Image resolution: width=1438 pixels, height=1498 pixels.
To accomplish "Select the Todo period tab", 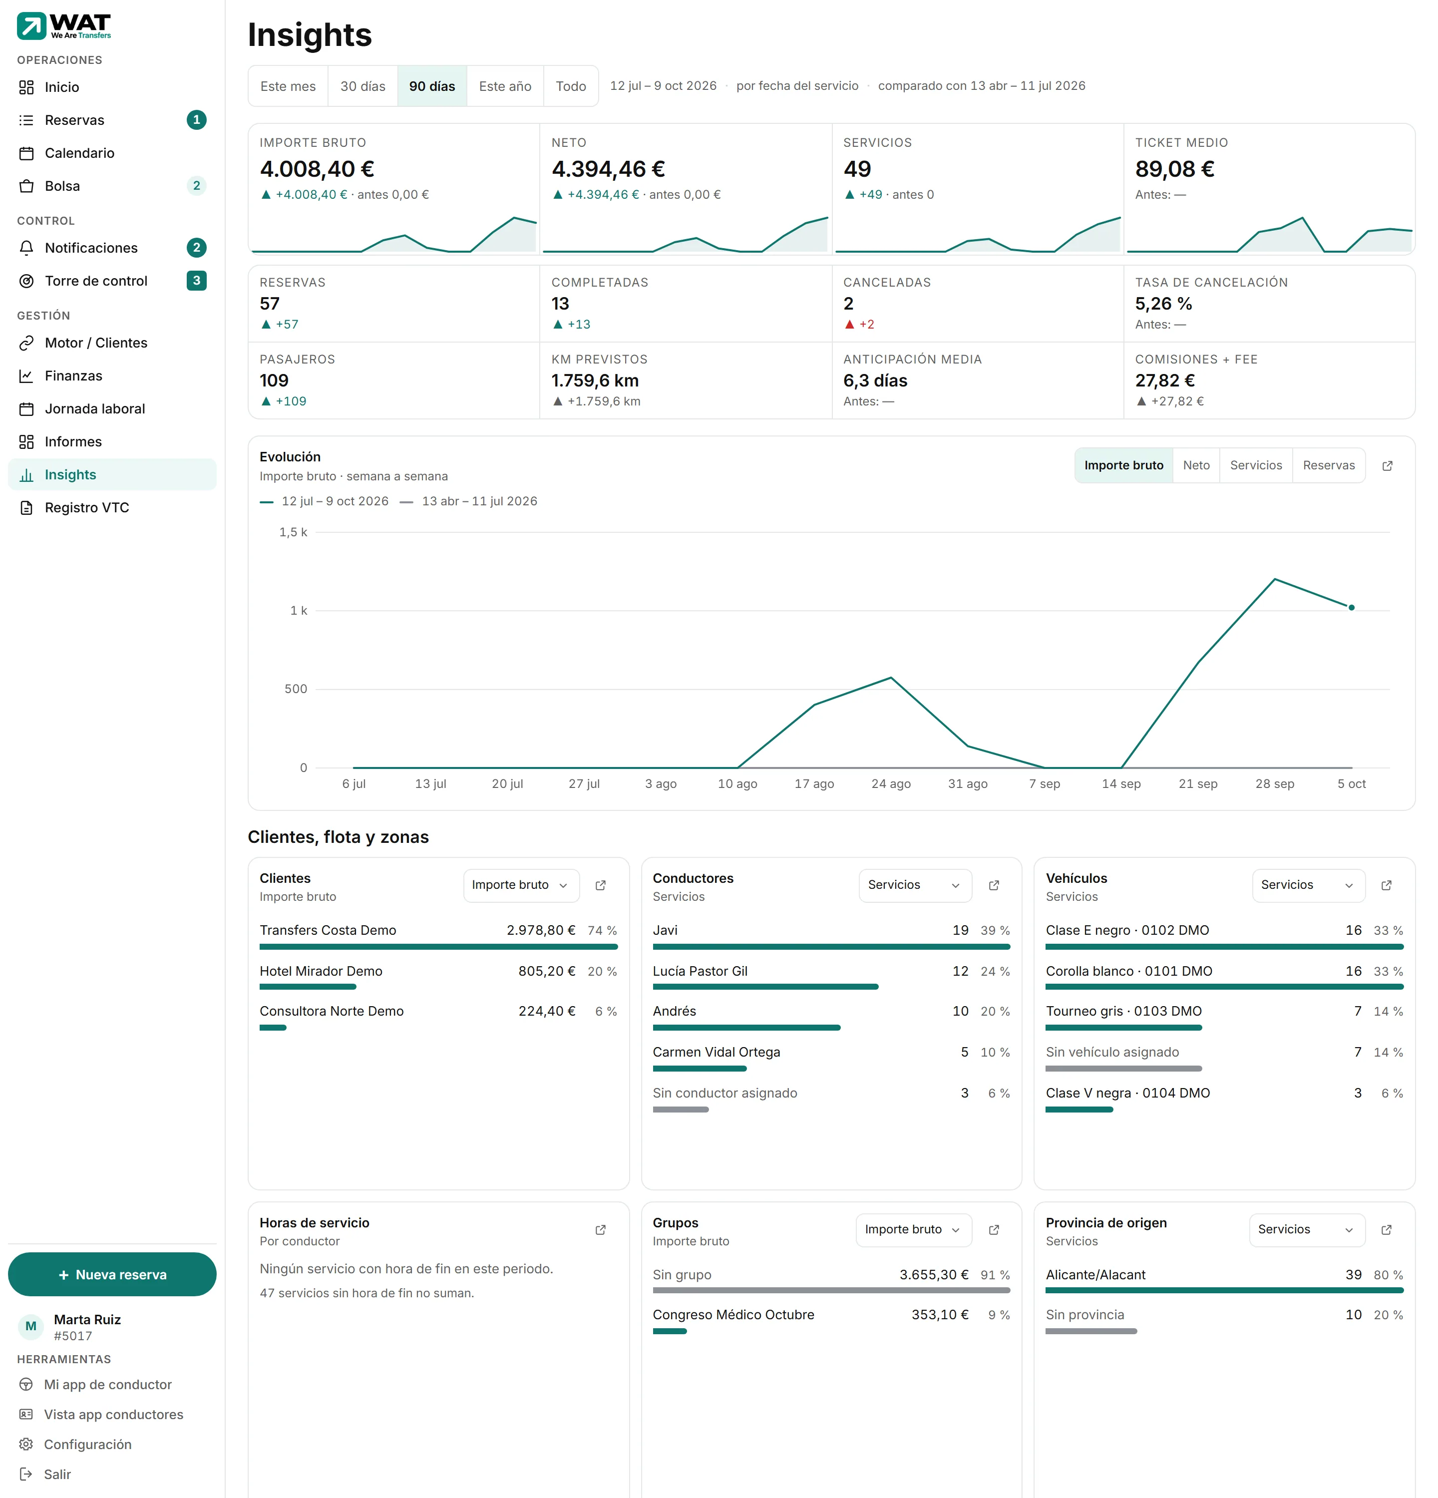I will click(x=571, y=86).
